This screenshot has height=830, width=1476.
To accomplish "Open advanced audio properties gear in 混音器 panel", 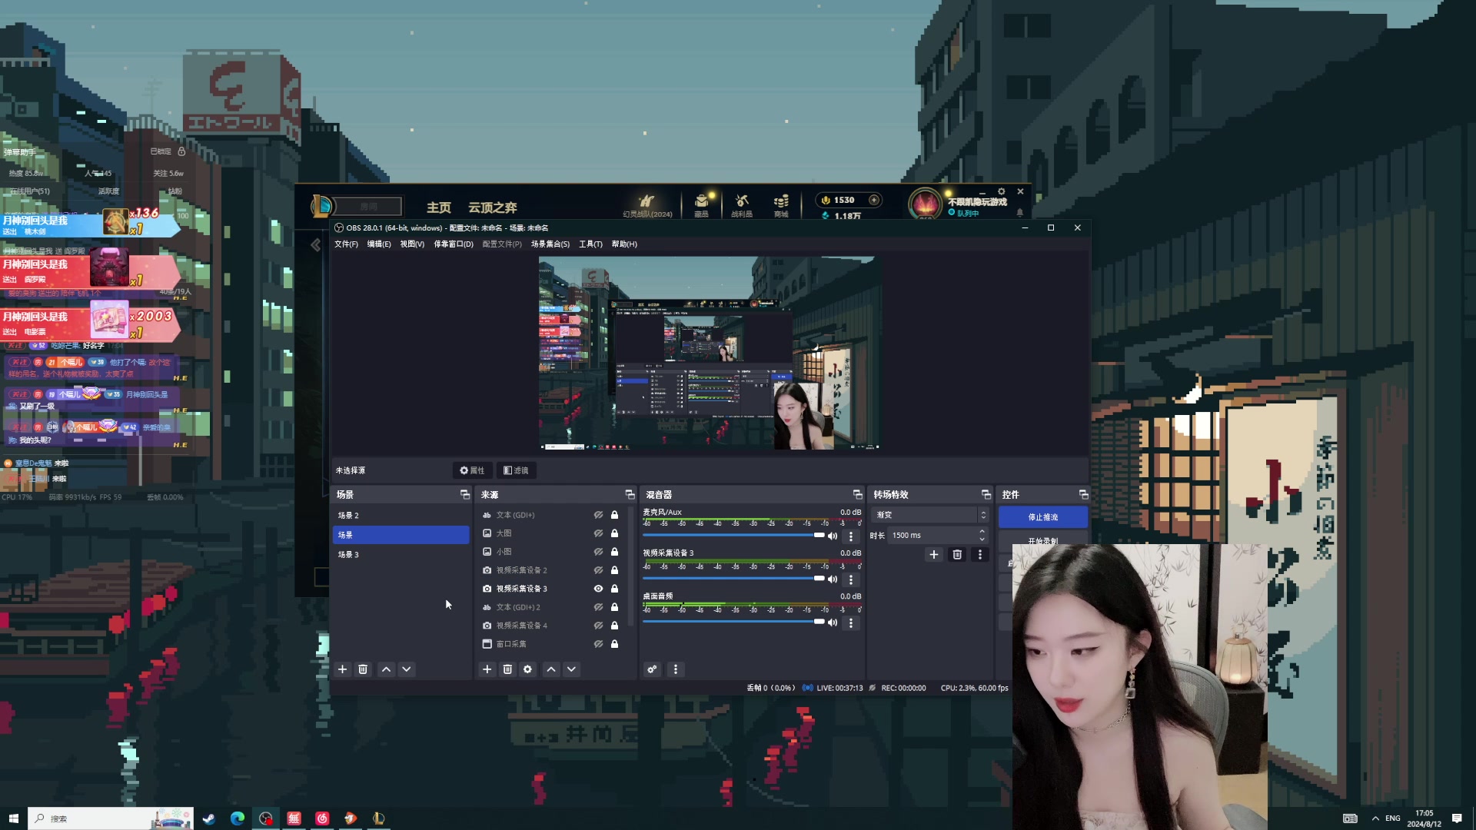I will (652, 669).
